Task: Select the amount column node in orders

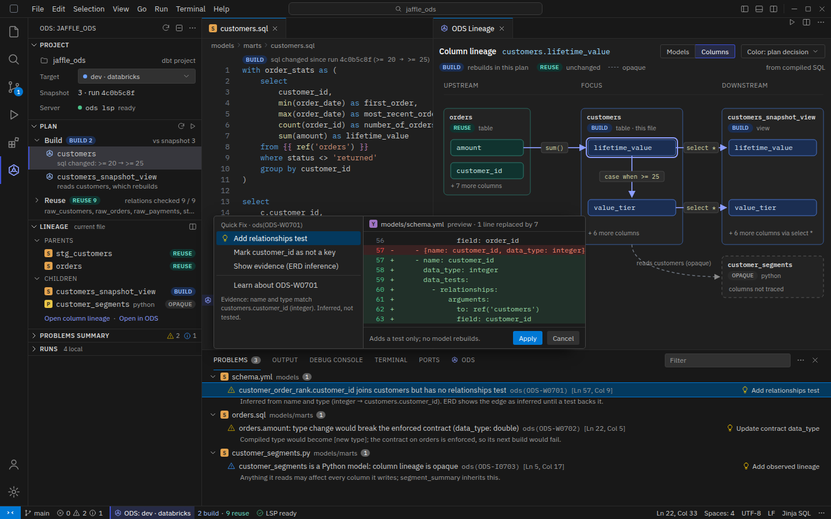Action: click(x=486, y=148)
